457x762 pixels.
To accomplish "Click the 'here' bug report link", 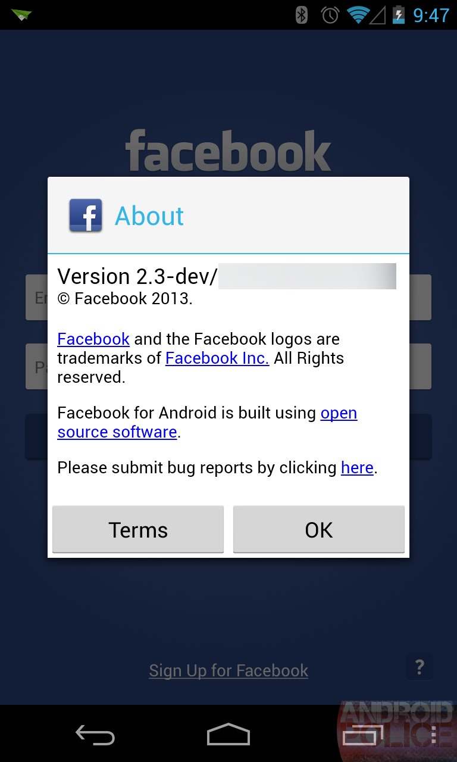I will pyautogui.click(x=357, y=467).
